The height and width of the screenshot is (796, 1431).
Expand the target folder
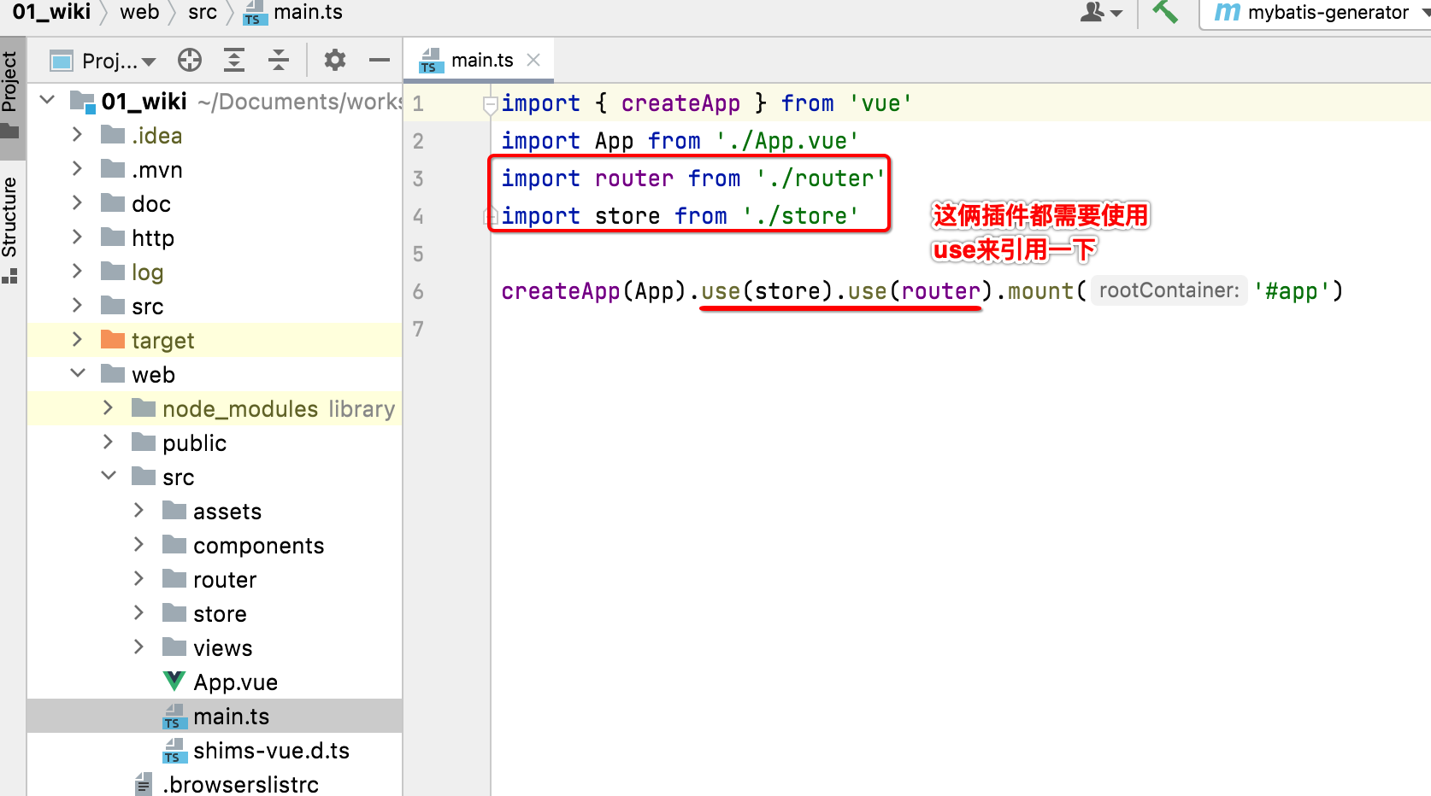78,340
